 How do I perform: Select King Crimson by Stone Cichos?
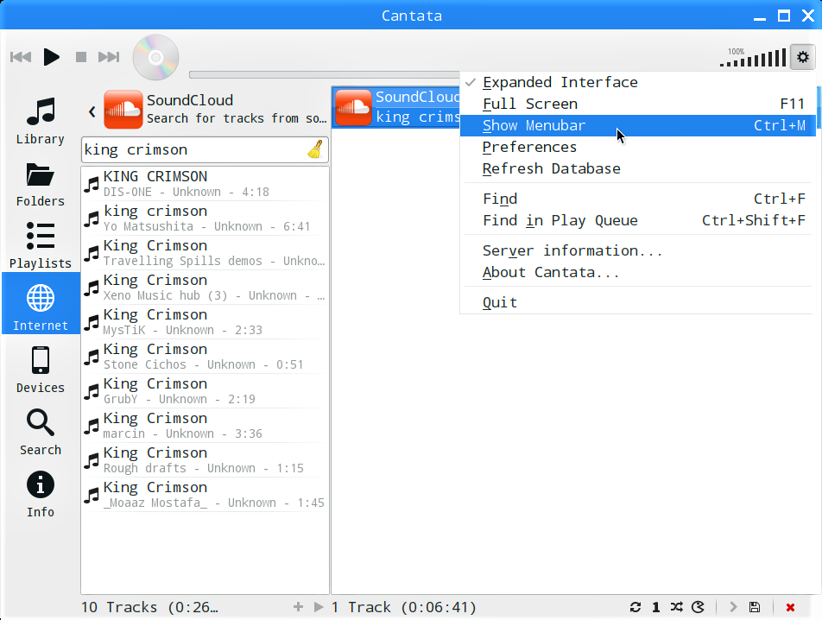pos(205,357)
